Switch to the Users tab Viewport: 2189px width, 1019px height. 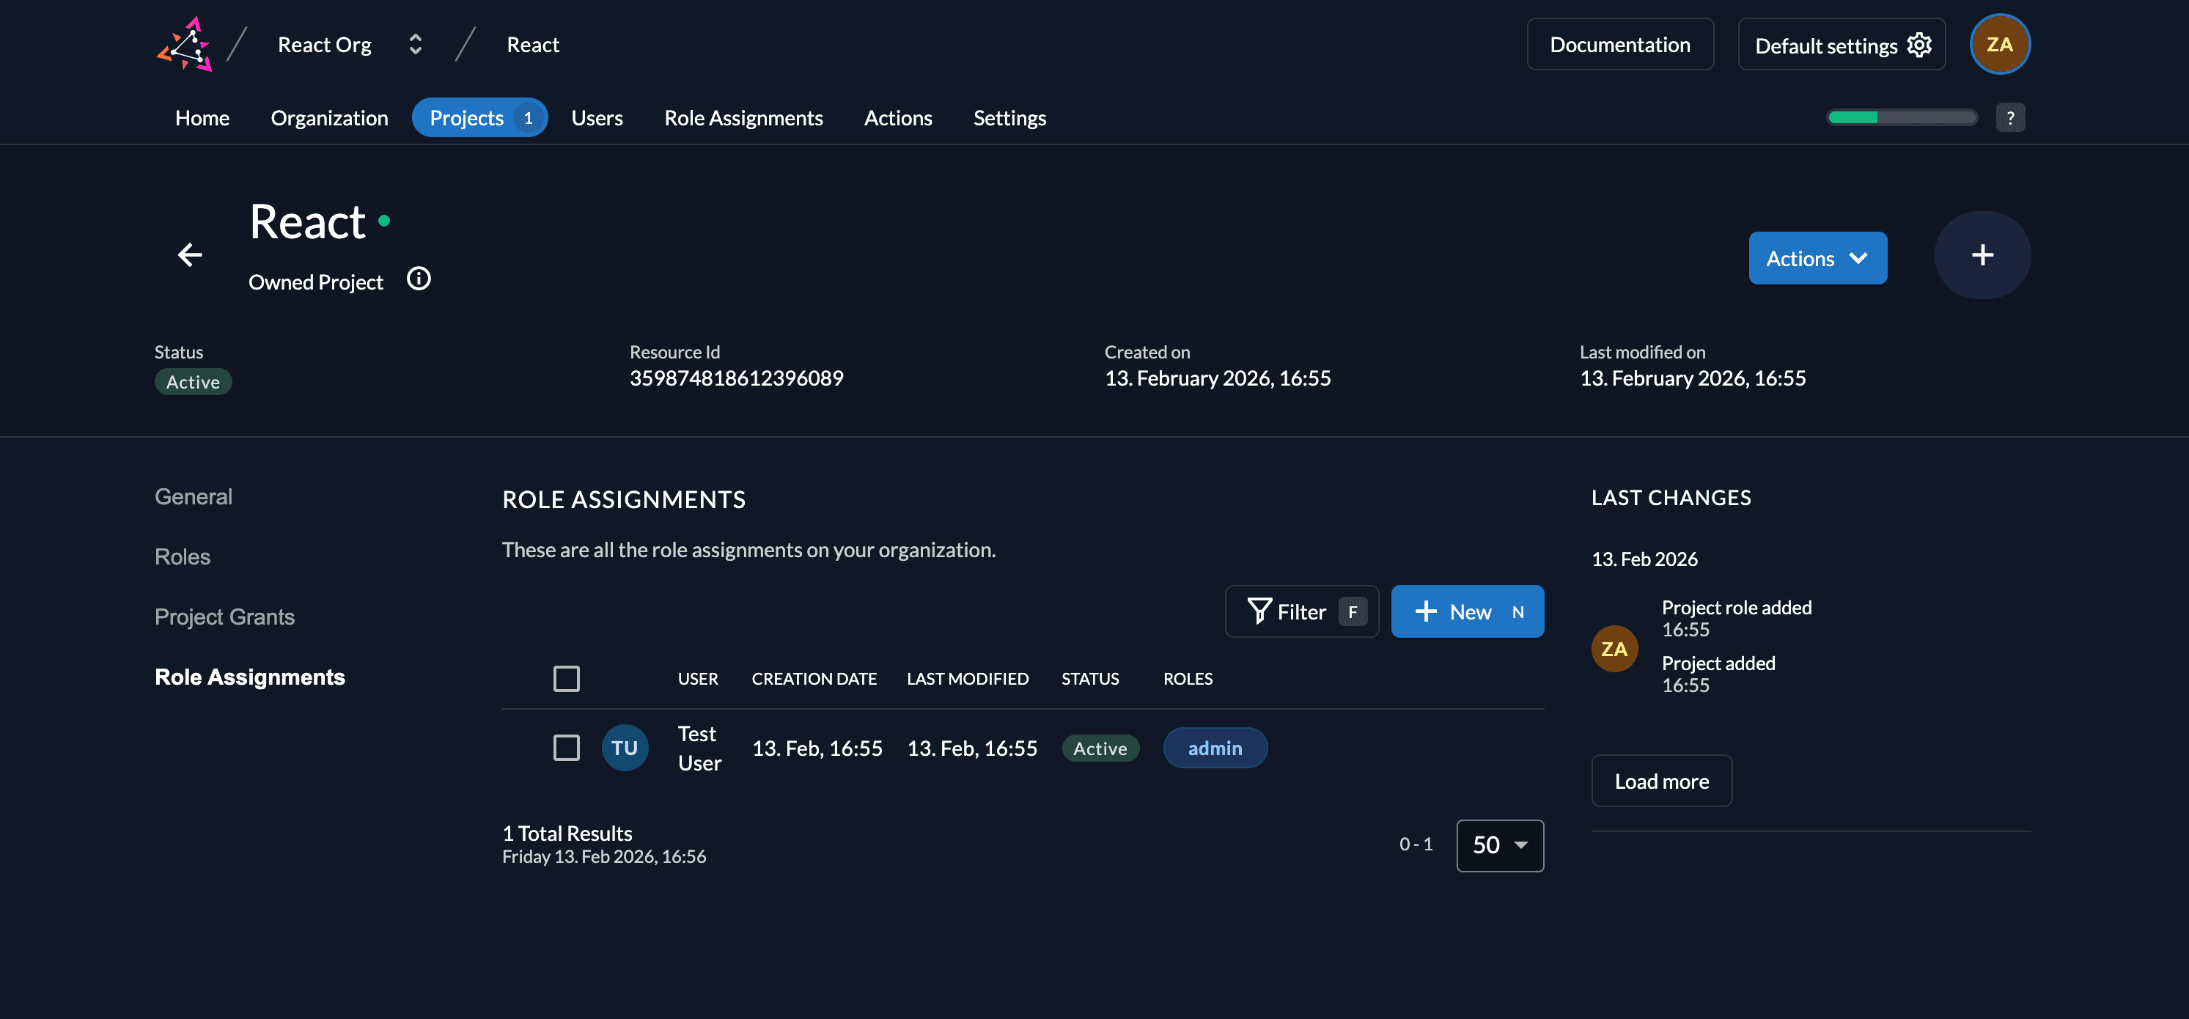pos(597,117)
